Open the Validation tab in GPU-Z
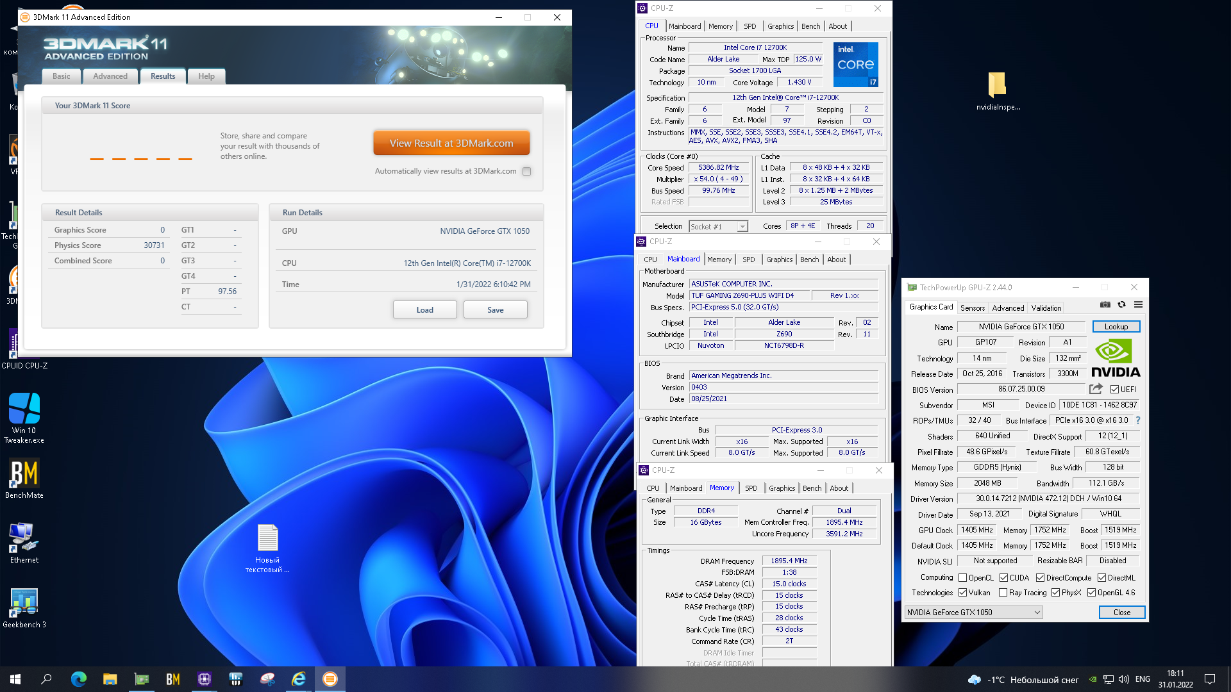The image size is (1231, 692). coord(1046,308)
